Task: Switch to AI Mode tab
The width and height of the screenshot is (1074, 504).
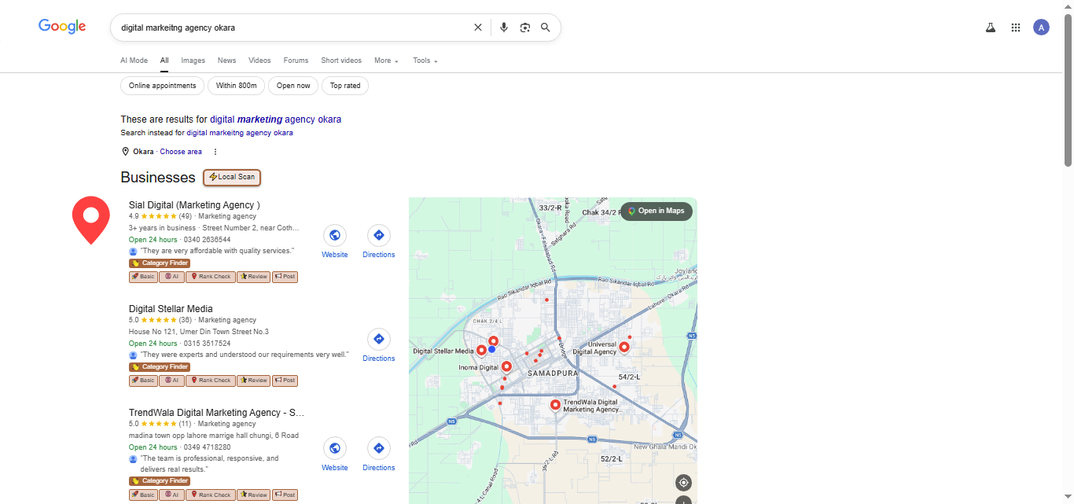Action: (134, 61)
